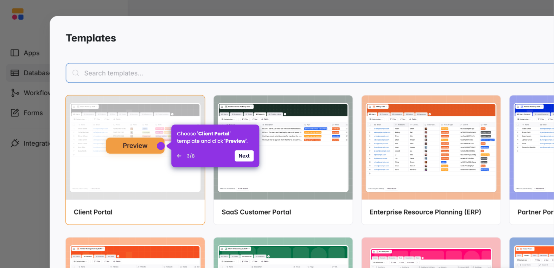Viewport: 554px width, 268px height.
Task: Click the search magnifier icon
Action: point(76,73)
